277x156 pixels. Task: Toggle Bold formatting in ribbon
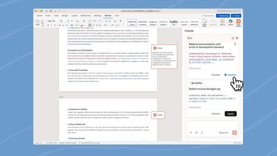[47, 25]
